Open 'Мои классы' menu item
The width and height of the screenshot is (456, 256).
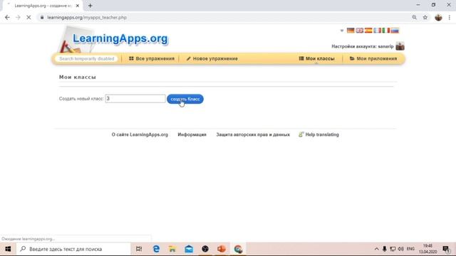[316, 58]
